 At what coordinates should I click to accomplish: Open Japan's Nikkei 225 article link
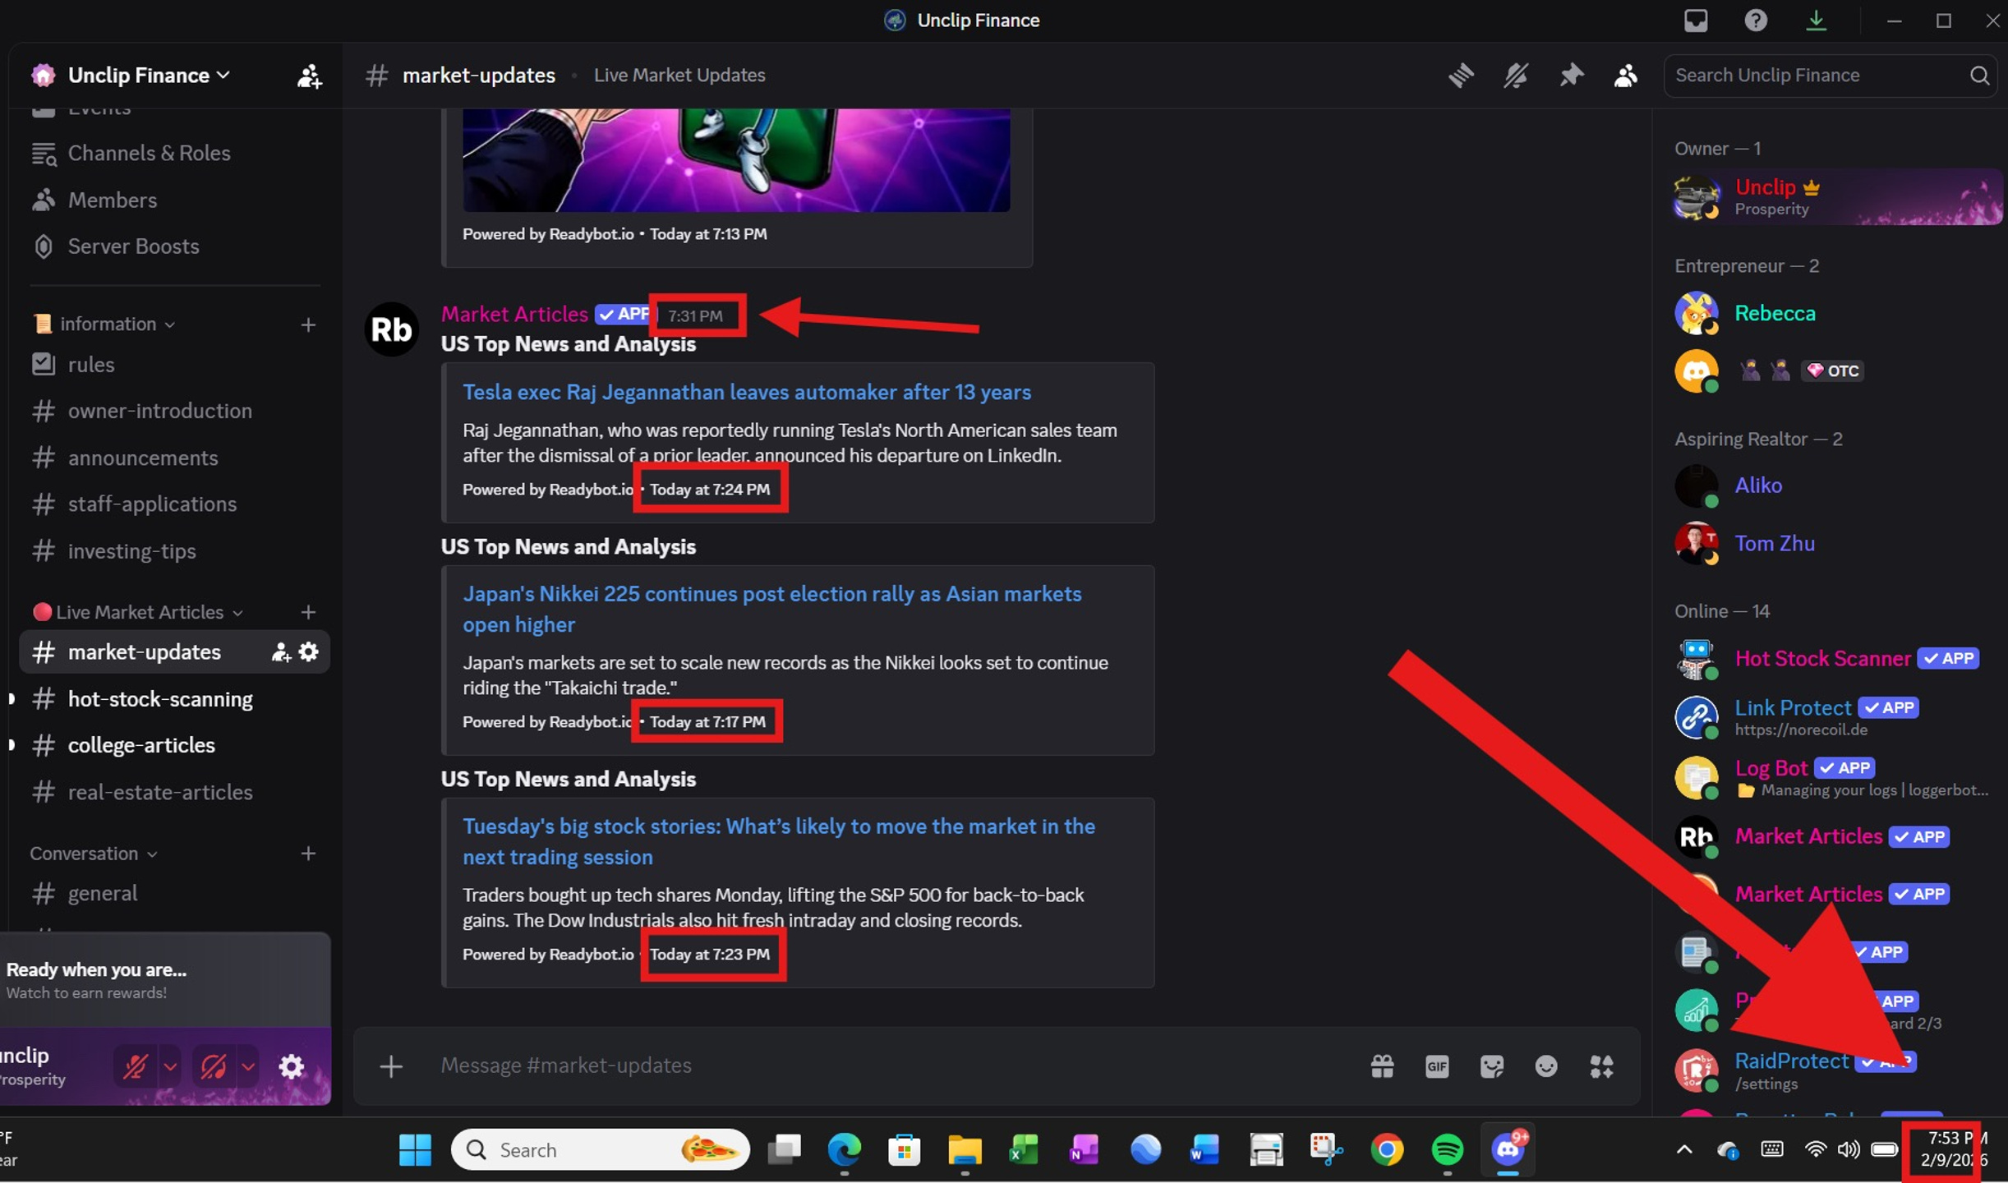click(x=771, y=609)
